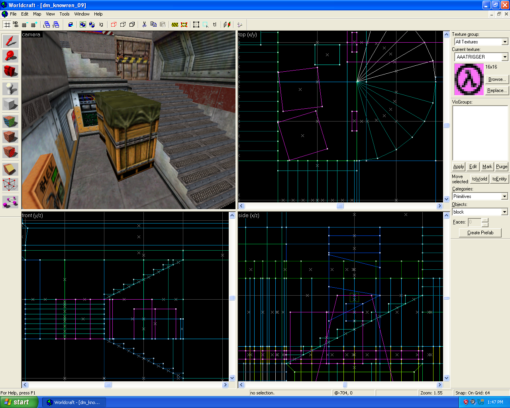Select the Vertex manipulation tool
The height and width of the screenshot is (408, 510).
tap(10, 184)
